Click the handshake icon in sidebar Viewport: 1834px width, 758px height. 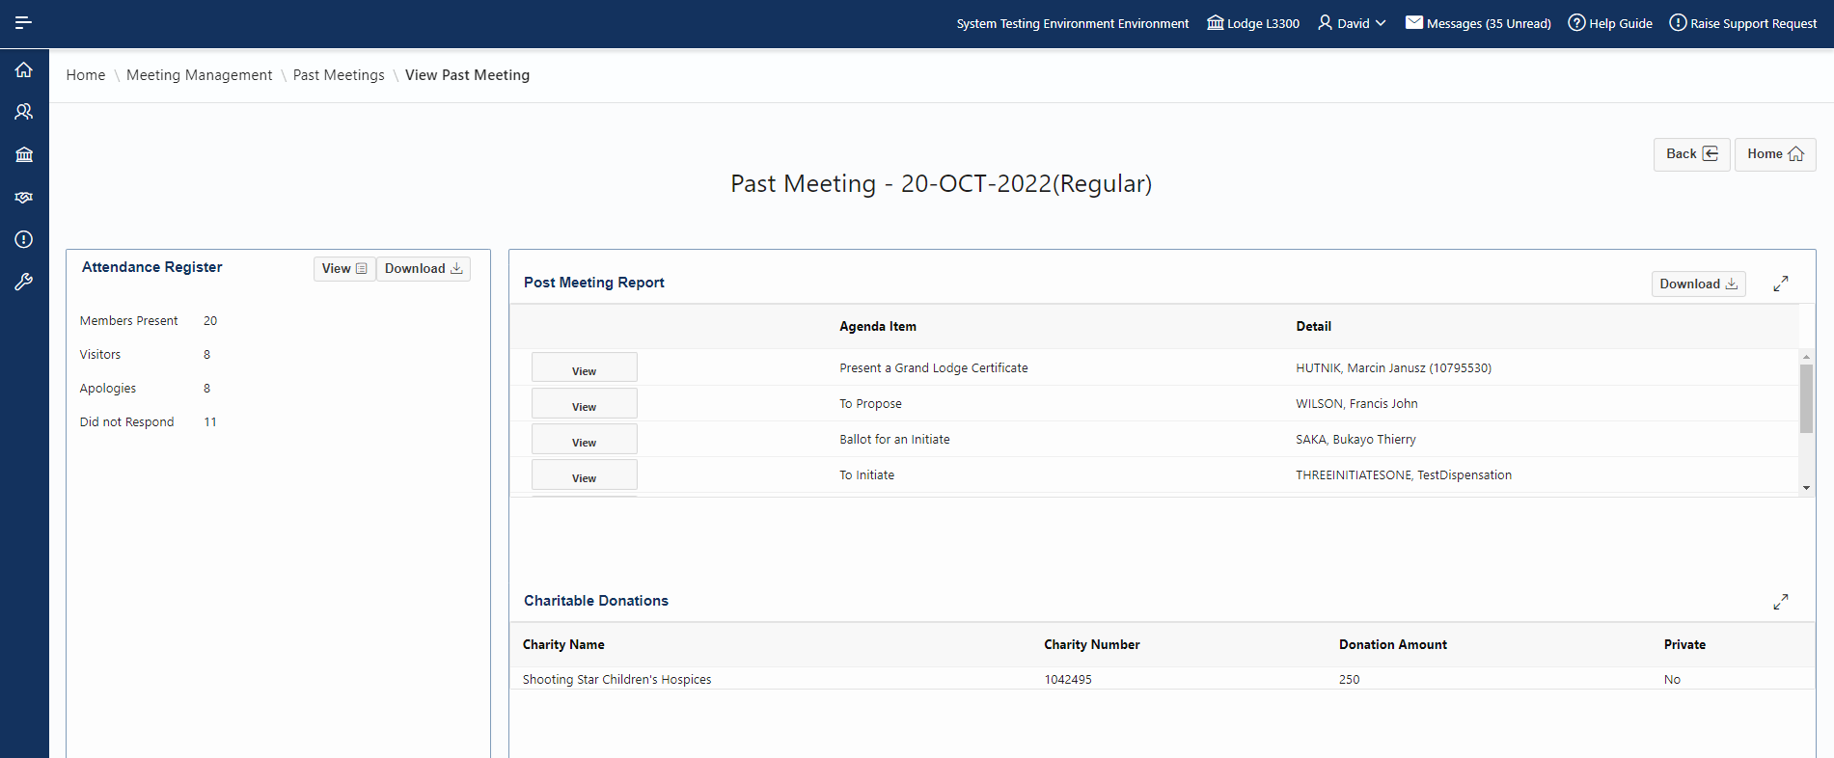pos(24,197)
